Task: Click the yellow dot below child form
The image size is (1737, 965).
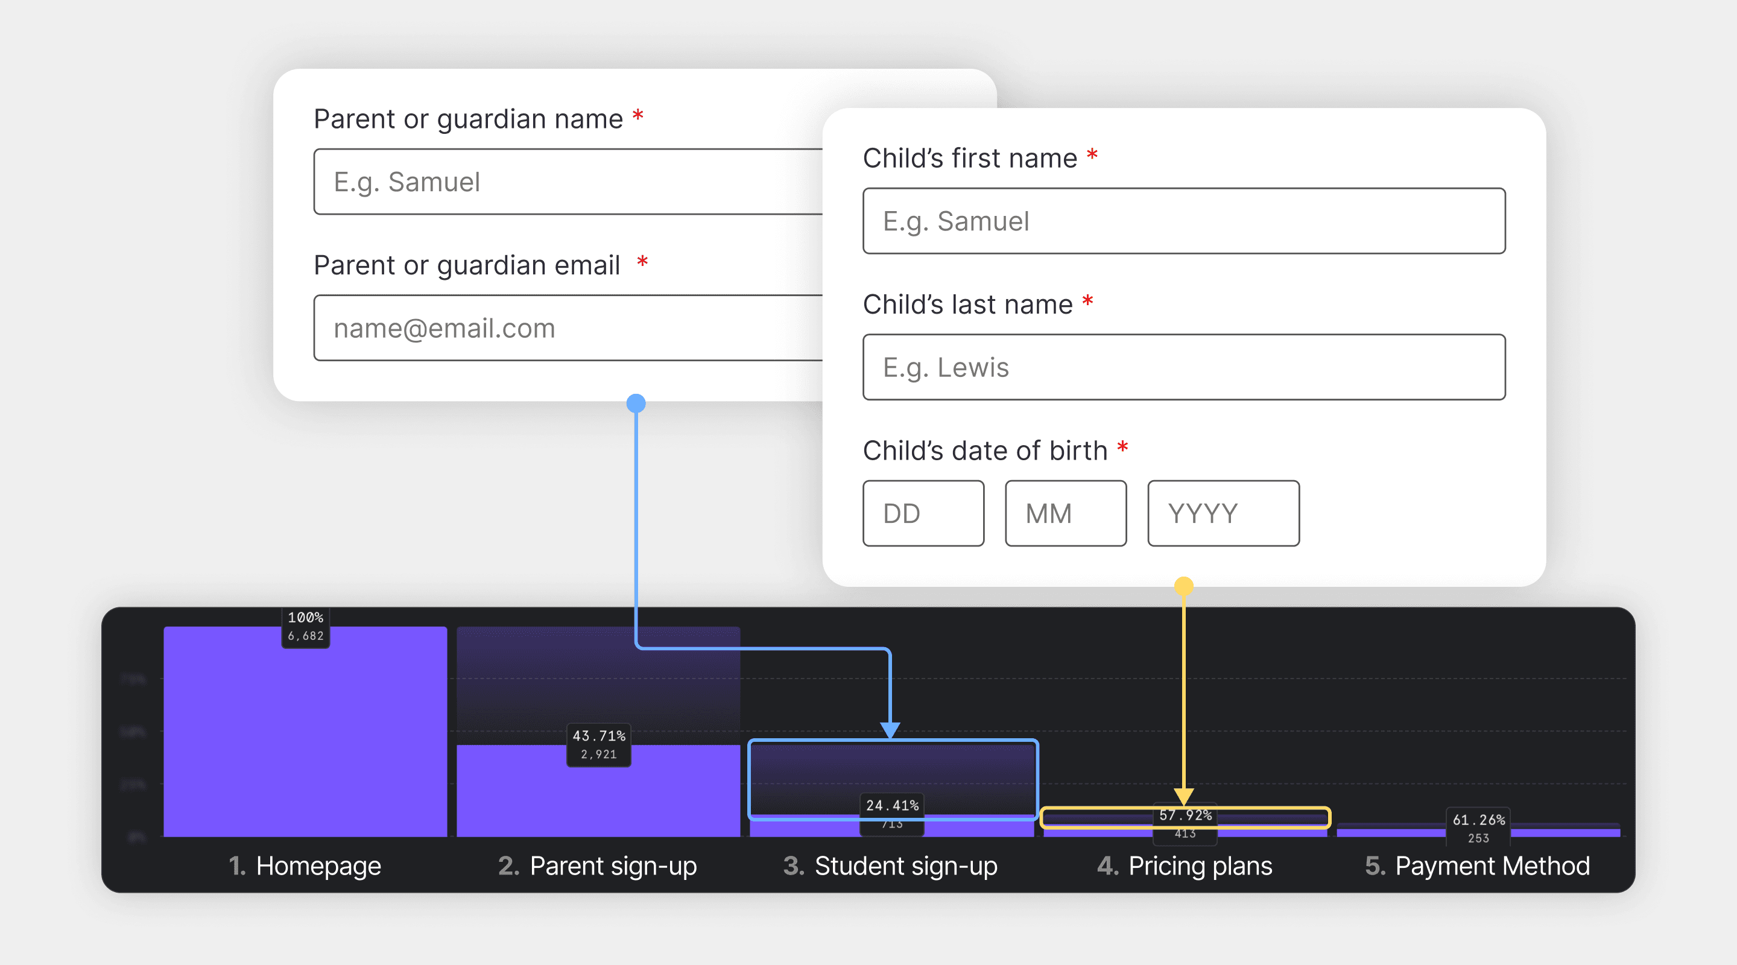Action: (1183, 586)
